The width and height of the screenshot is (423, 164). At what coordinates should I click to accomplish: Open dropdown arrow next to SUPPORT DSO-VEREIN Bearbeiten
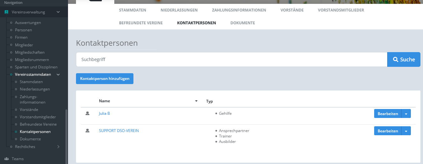[406, 131]
